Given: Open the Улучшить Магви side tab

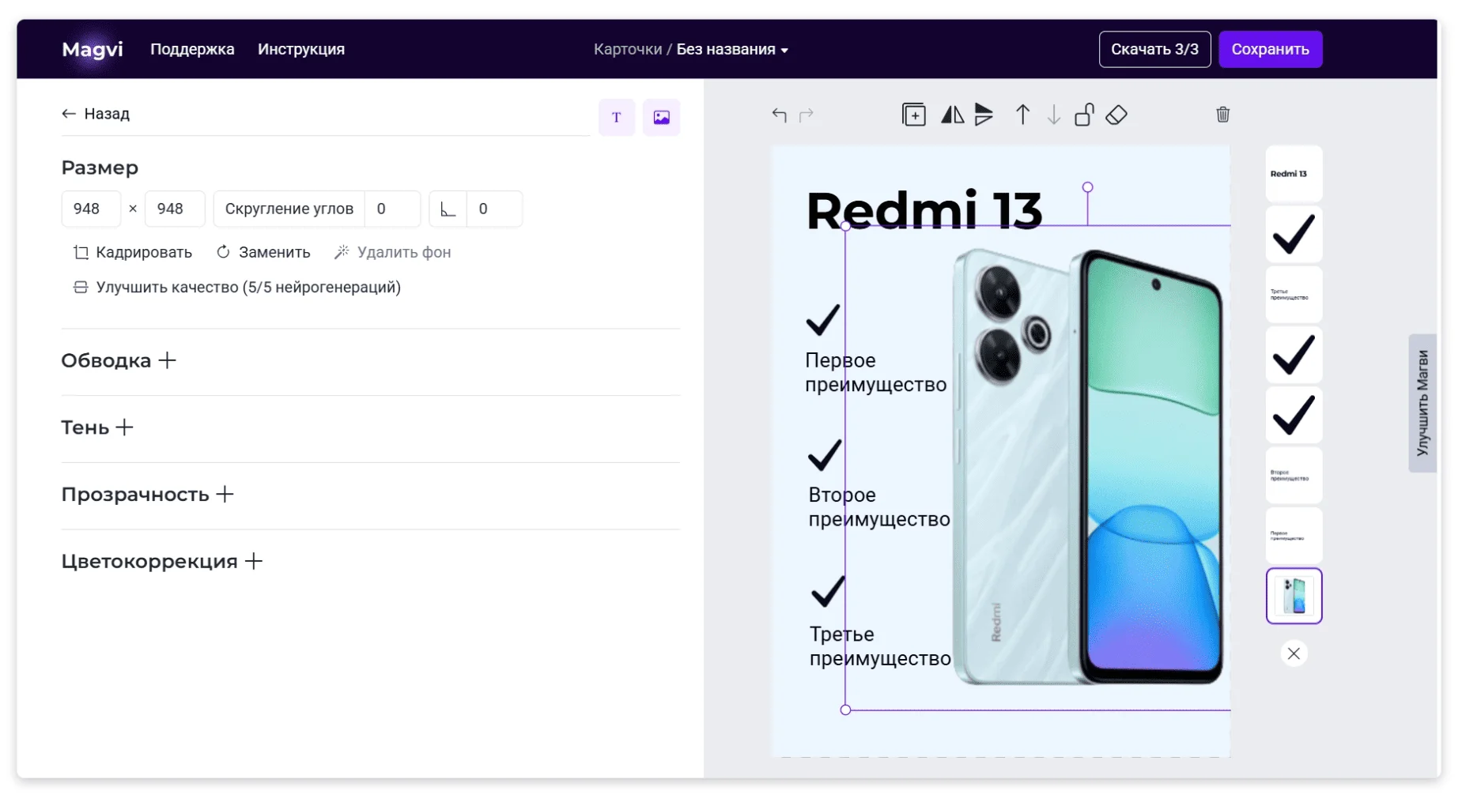Looking at the screenshot, I should [1422, 403].
